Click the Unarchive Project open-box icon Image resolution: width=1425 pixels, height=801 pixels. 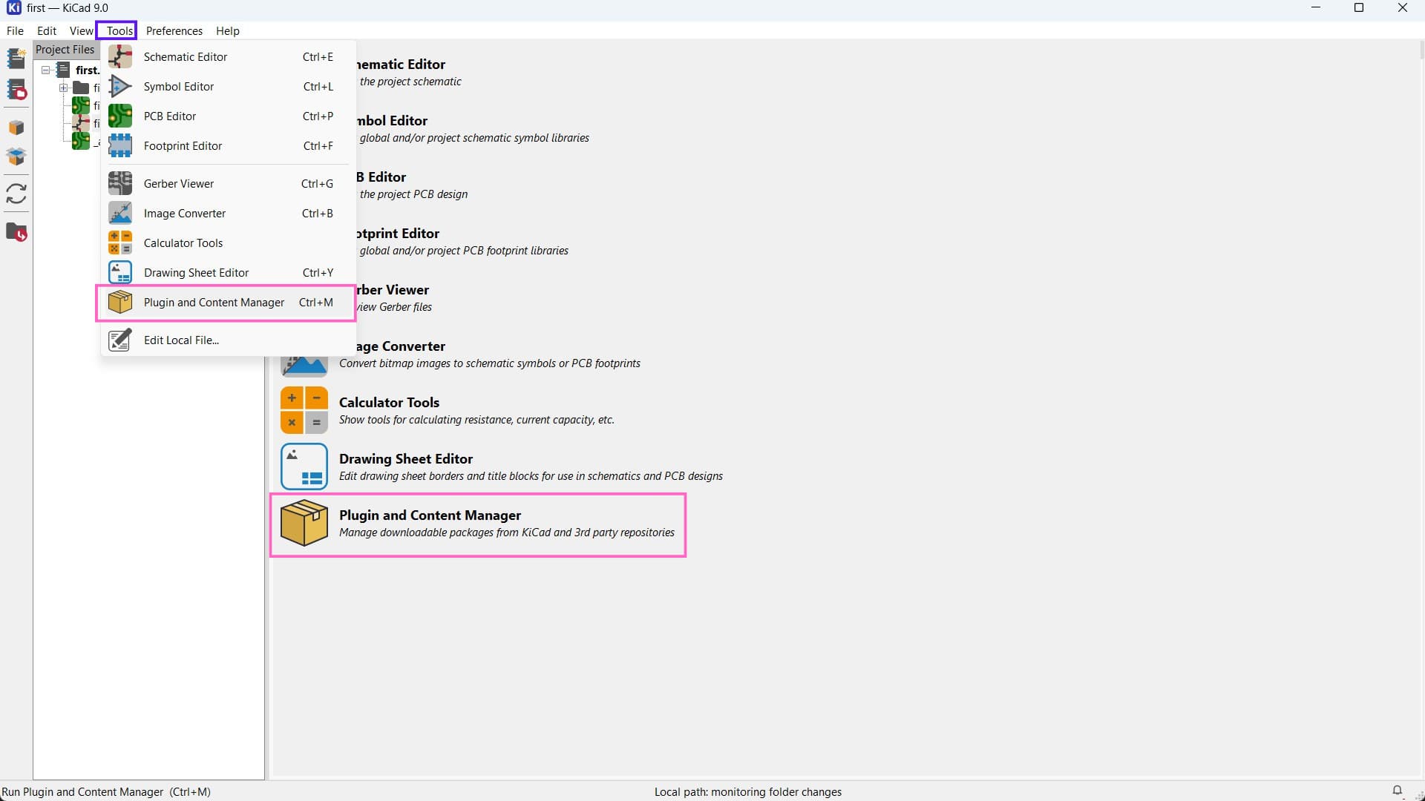coord(16,156)
